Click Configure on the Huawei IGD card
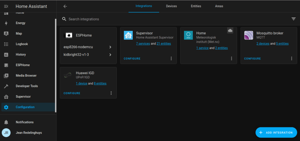300x141 pixels. (72, 93)
